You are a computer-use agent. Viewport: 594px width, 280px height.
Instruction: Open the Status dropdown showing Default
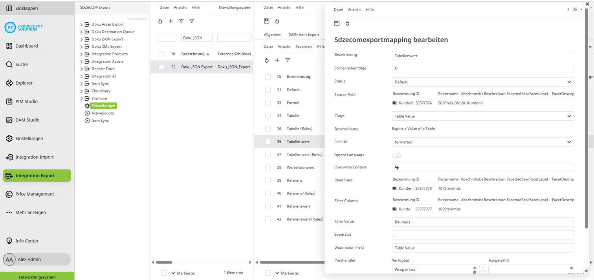482,81
